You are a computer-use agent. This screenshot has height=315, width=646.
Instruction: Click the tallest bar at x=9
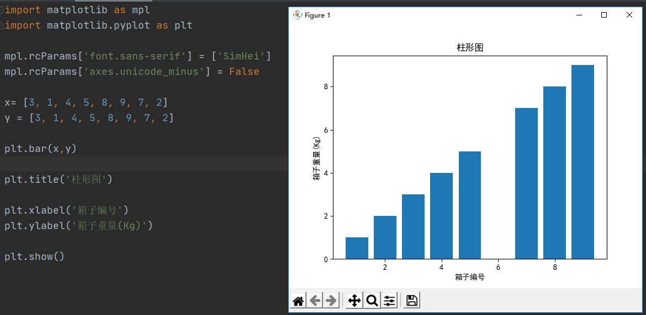point(583,162)
